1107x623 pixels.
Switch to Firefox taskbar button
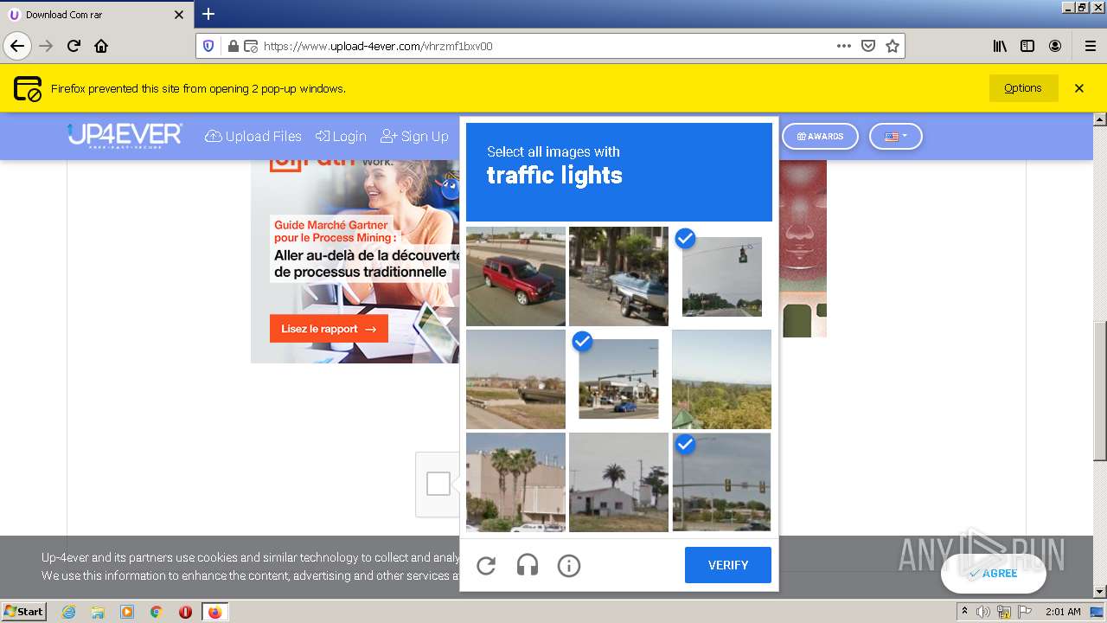214,612
